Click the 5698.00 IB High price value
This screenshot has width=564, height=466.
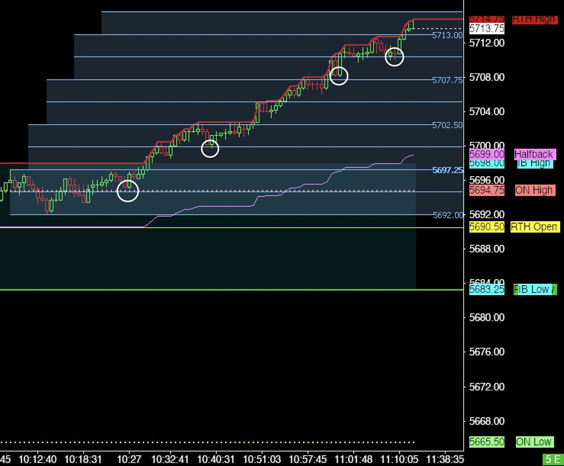coord(487,163)
